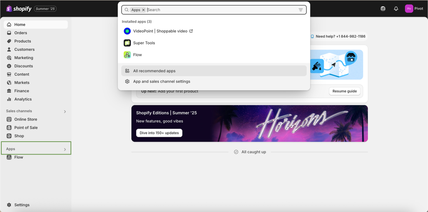Click the Customers person icon

pyautogui.click(x=9, y=49)
